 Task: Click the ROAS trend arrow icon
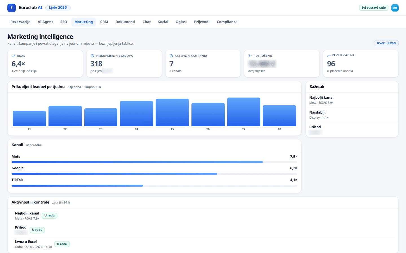[13, 56]
